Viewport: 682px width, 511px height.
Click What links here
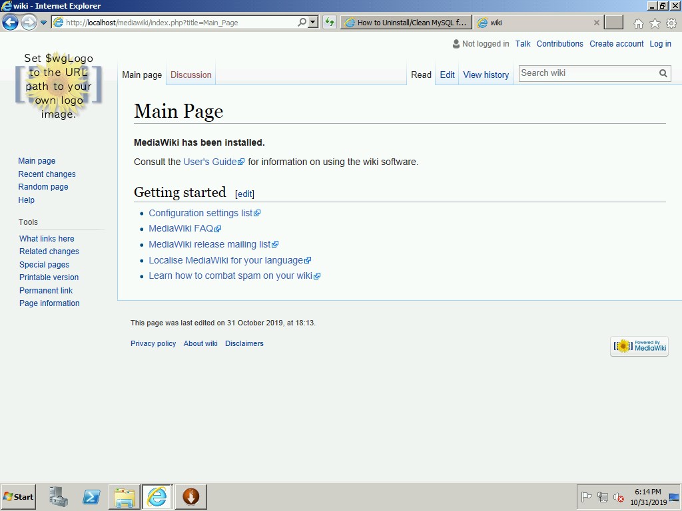pos(47,239)
